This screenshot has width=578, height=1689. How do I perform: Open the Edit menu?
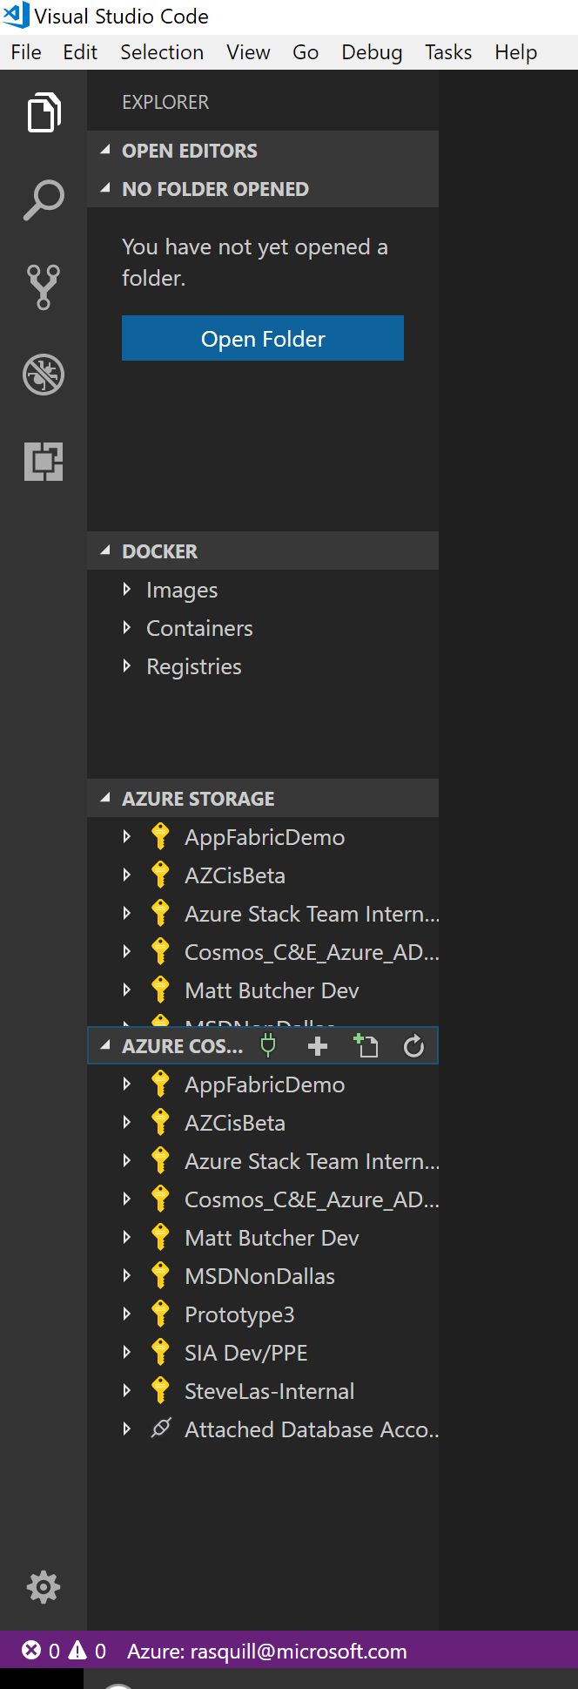pos(80,52)
